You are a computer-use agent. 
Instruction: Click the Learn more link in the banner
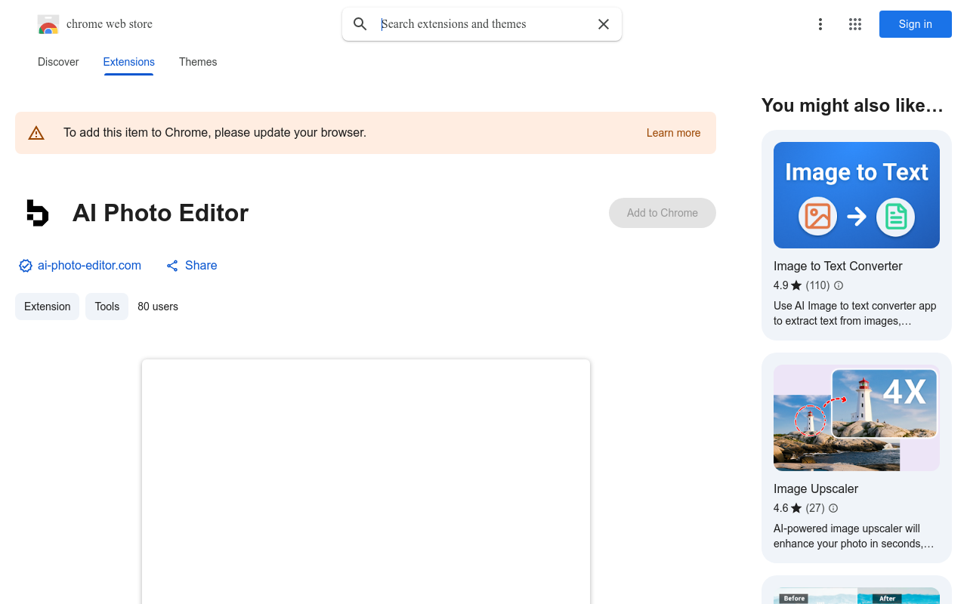(x=673, y=133)
